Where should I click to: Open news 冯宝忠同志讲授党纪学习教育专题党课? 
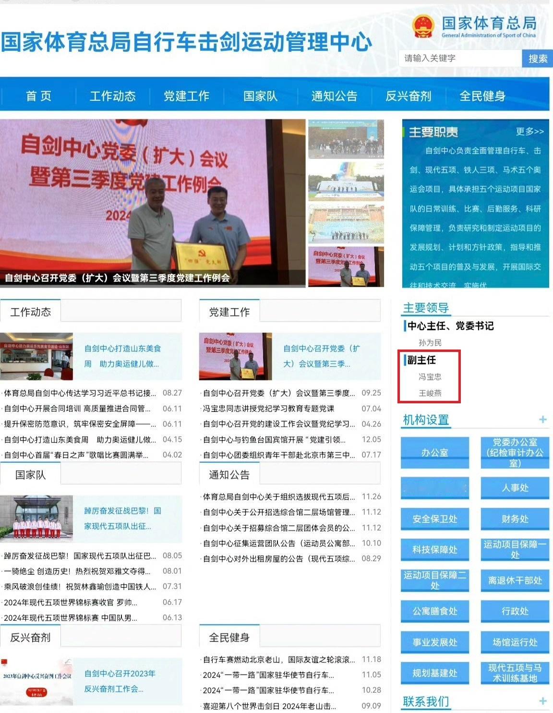(x=269, y=409)
